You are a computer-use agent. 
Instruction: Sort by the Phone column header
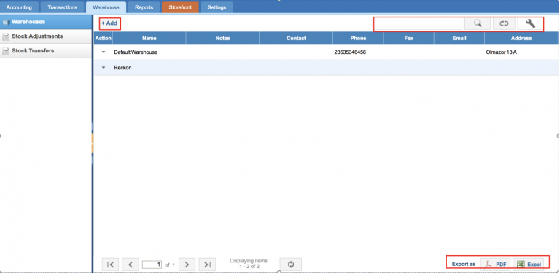pyautogui.click(x=358, y=38)
